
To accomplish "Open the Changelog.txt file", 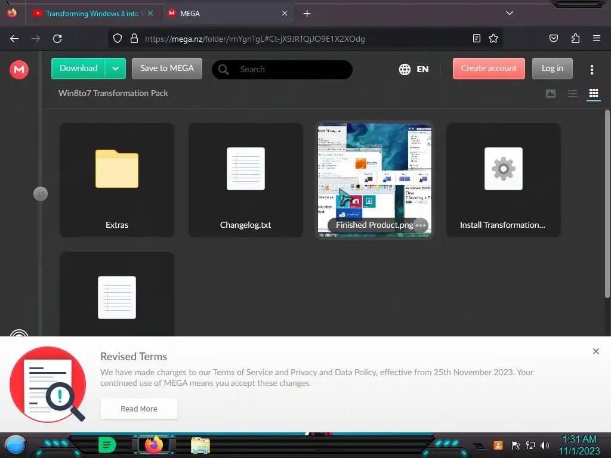I will 246,180.
